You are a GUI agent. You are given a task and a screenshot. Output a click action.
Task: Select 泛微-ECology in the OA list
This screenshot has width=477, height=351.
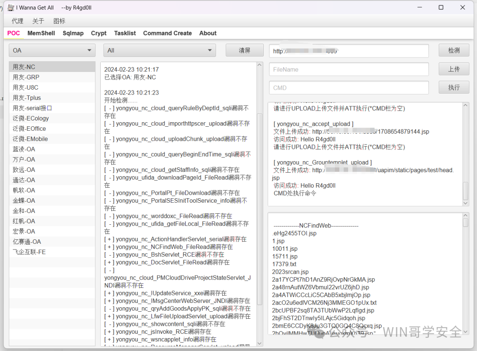52,118
